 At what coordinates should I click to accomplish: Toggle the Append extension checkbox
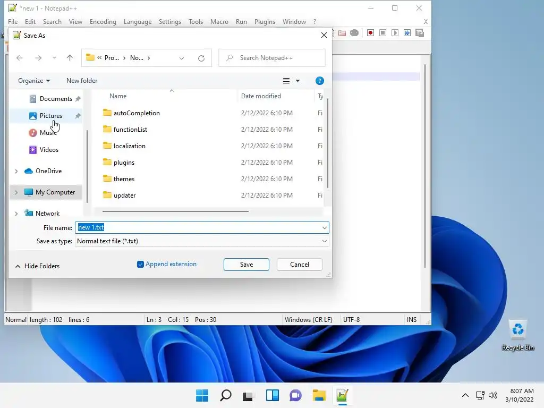pyautogui.click(x=140, y=265)
